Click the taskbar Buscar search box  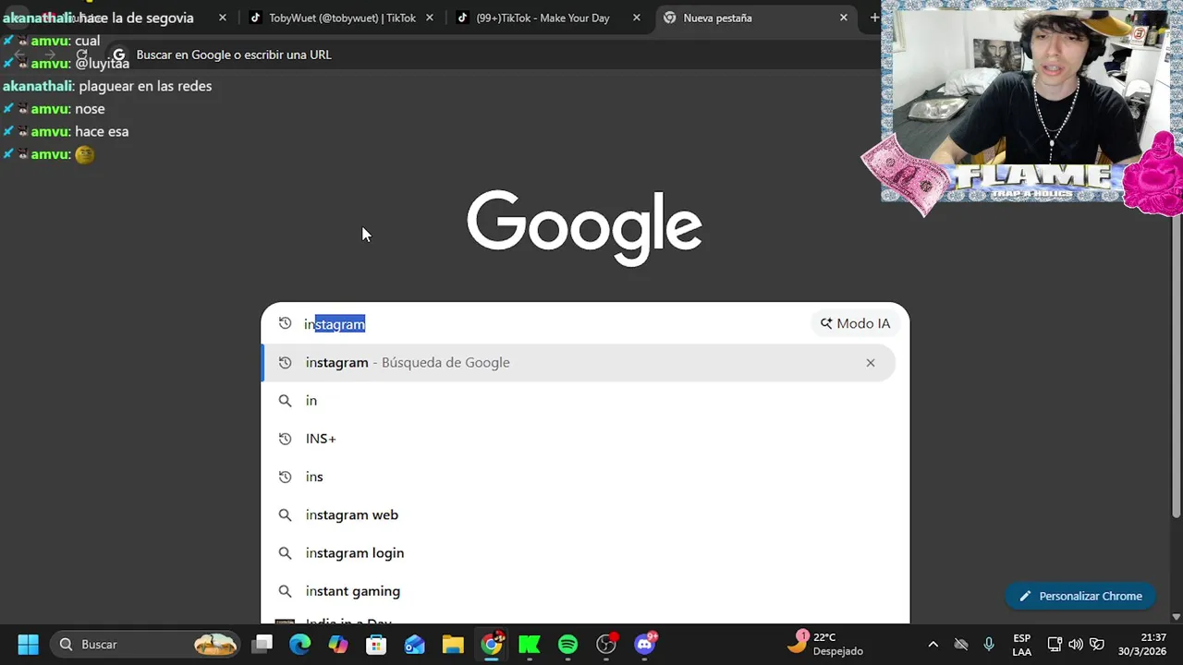[x=146, y=644]
